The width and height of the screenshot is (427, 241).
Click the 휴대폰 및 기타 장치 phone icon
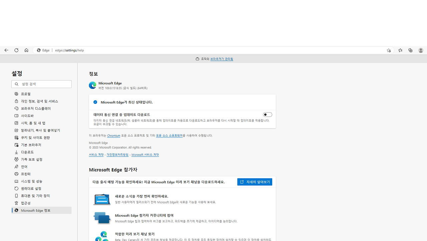click(16, 196)
